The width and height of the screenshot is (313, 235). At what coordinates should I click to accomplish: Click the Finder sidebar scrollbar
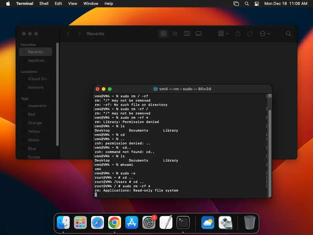57,94
